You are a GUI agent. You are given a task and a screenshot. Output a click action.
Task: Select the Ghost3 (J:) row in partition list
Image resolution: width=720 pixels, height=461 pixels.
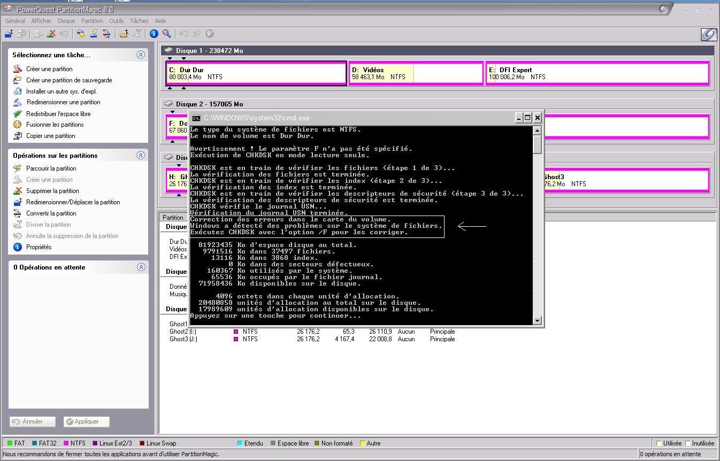coord(312,339)
